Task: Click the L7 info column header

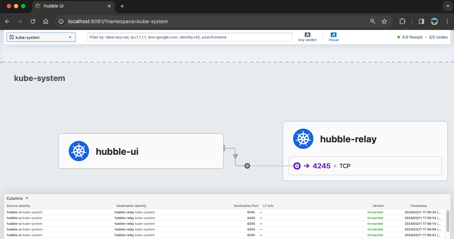Action: [x=268, y=206]
